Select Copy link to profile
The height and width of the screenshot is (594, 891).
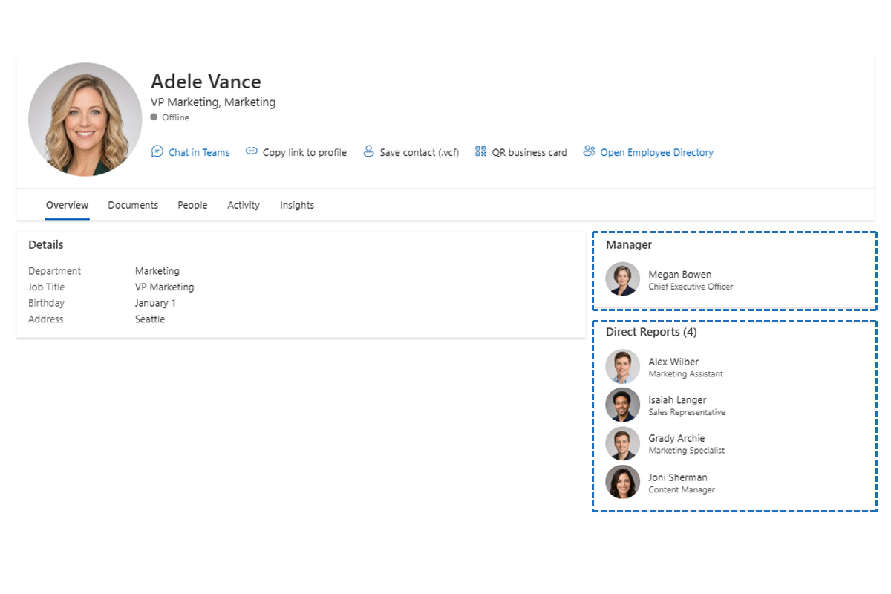(x=304, y=152)
